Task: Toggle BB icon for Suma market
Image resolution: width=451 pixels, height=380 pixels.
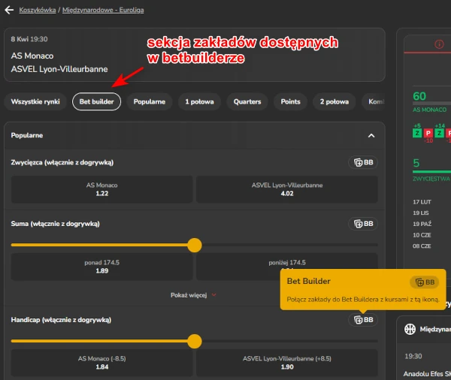Action: [x=363, y=224]
